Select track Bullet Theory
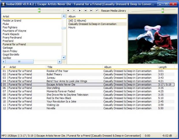 point(88,74)
